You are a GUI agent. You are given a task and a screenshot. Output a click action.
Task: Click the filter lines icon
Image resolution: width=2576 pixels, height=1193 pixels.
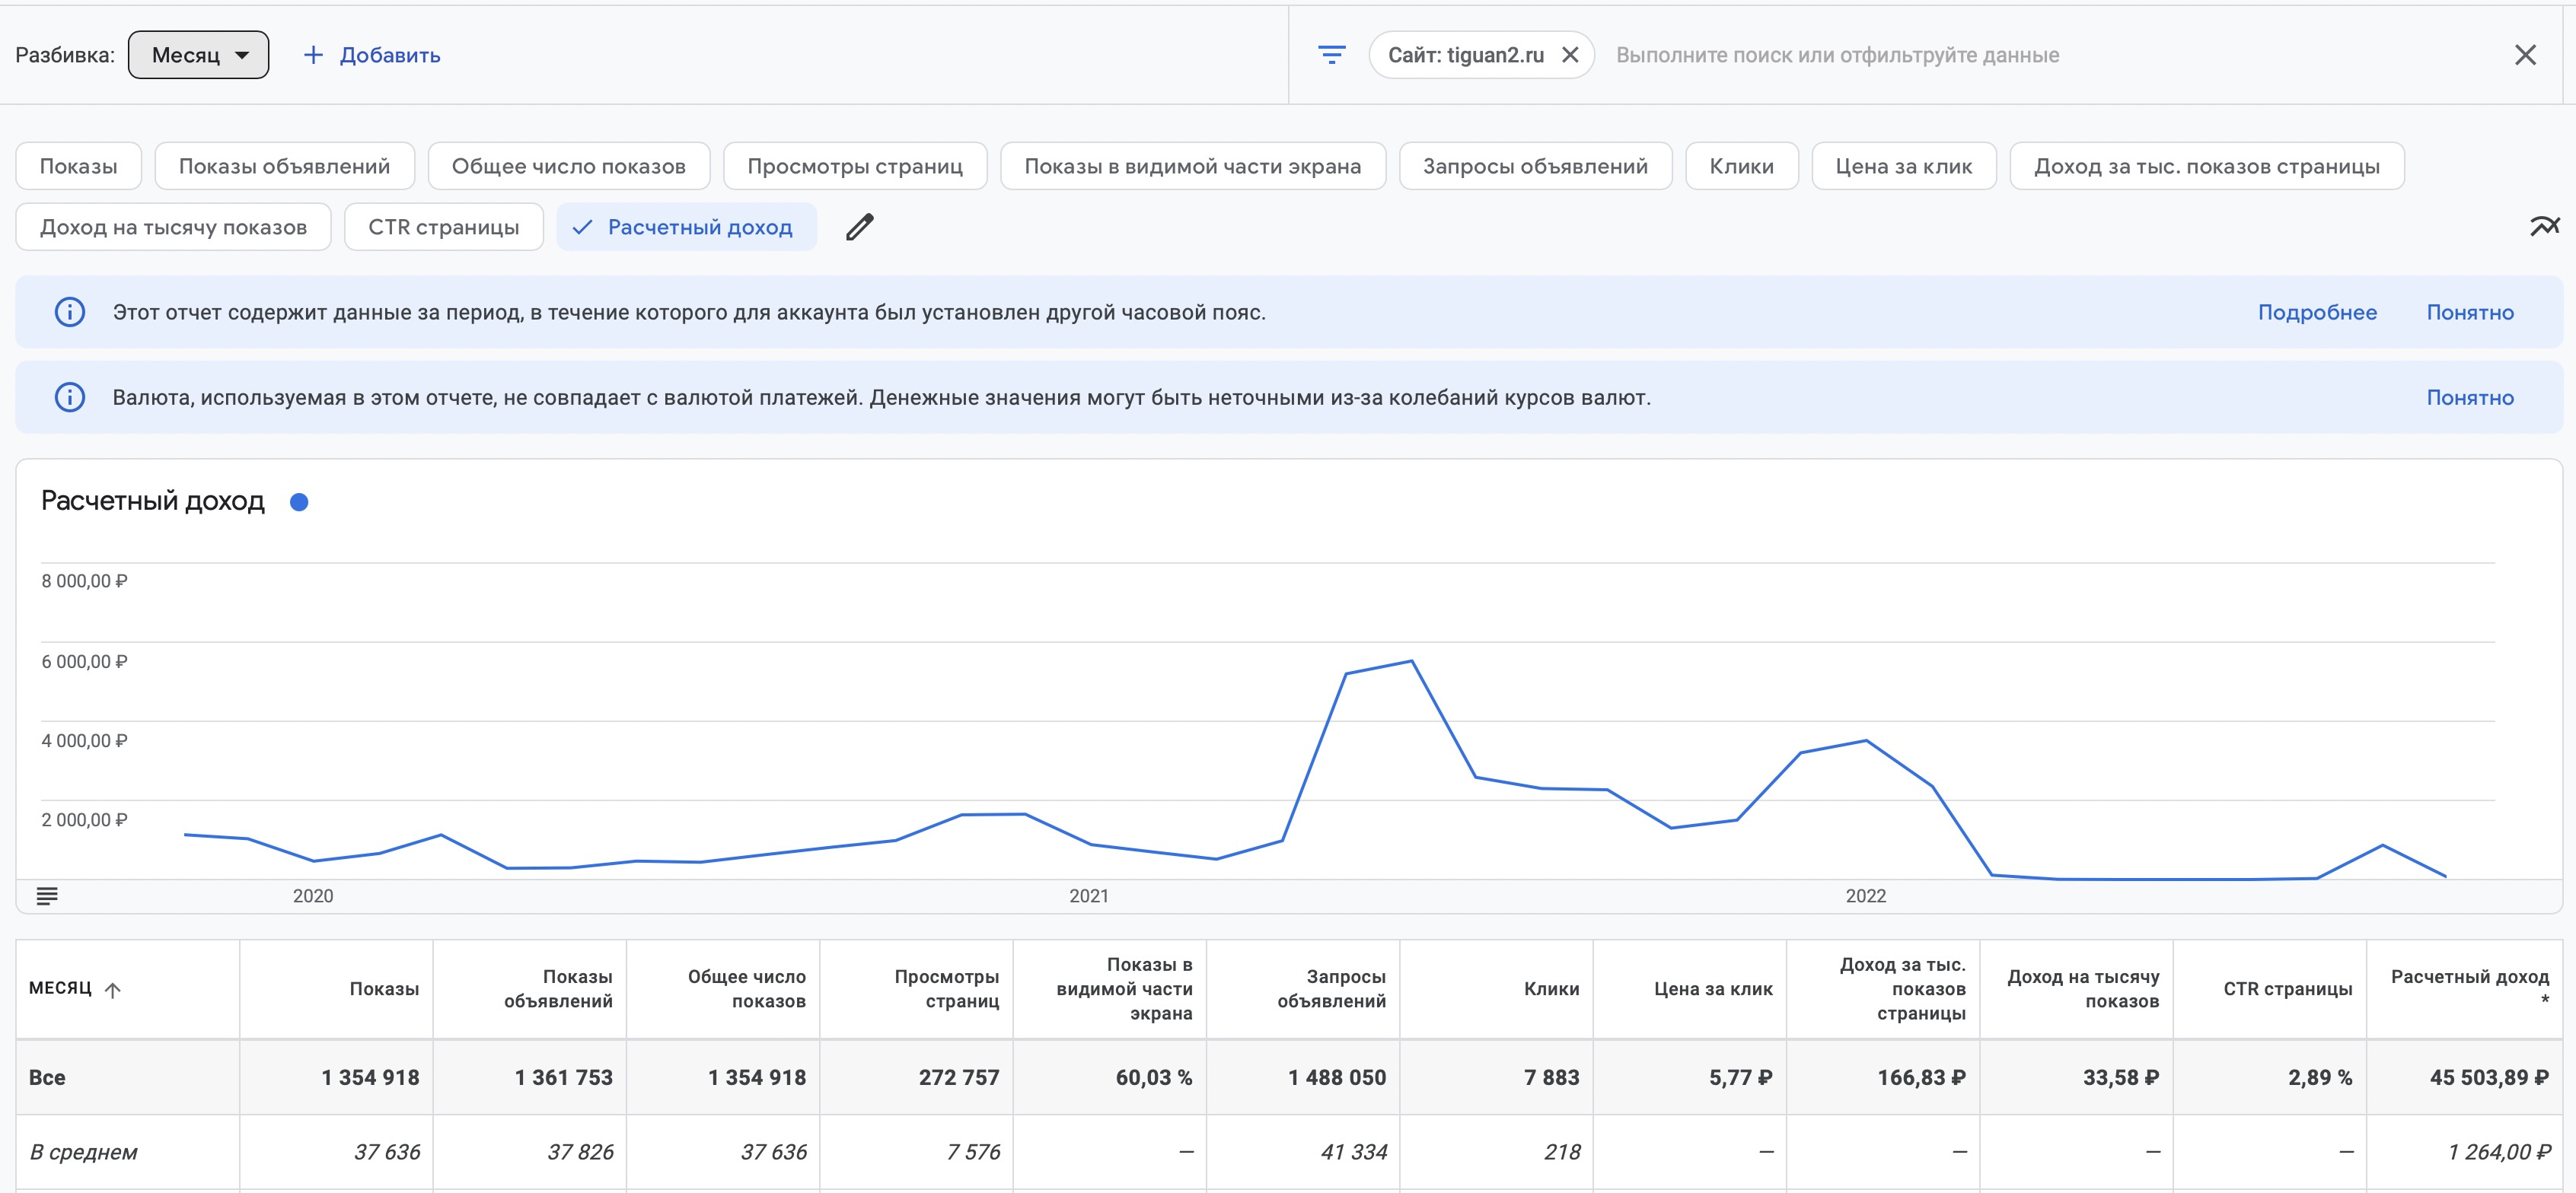coord(1331,55)
